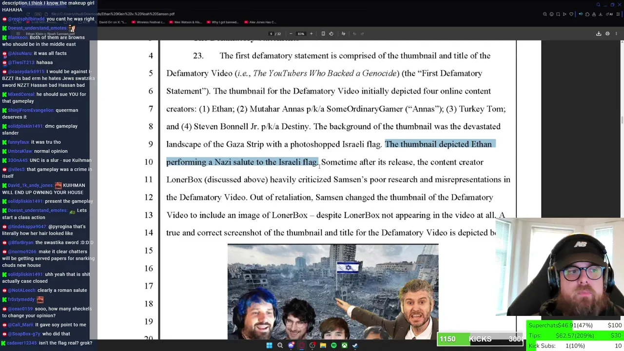
Task: Download the PDF with the toolbar download icon
Action: (x=599, y=34)
